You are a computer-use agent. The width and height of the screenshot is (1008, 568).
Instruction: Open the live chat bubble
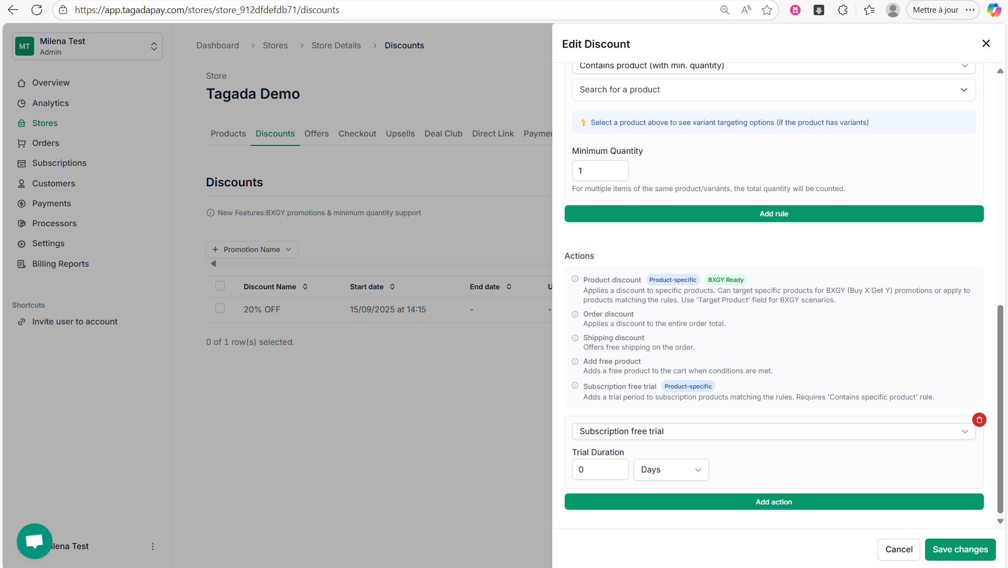pyautogui.click(x=35, y=541)
